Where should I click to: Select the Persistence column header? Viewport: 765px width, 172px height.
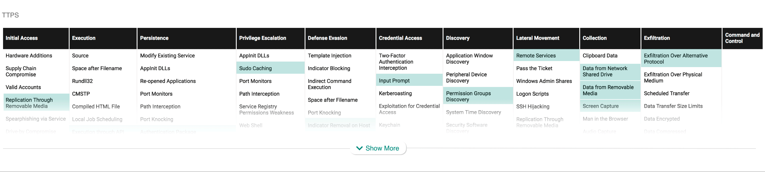187,38
